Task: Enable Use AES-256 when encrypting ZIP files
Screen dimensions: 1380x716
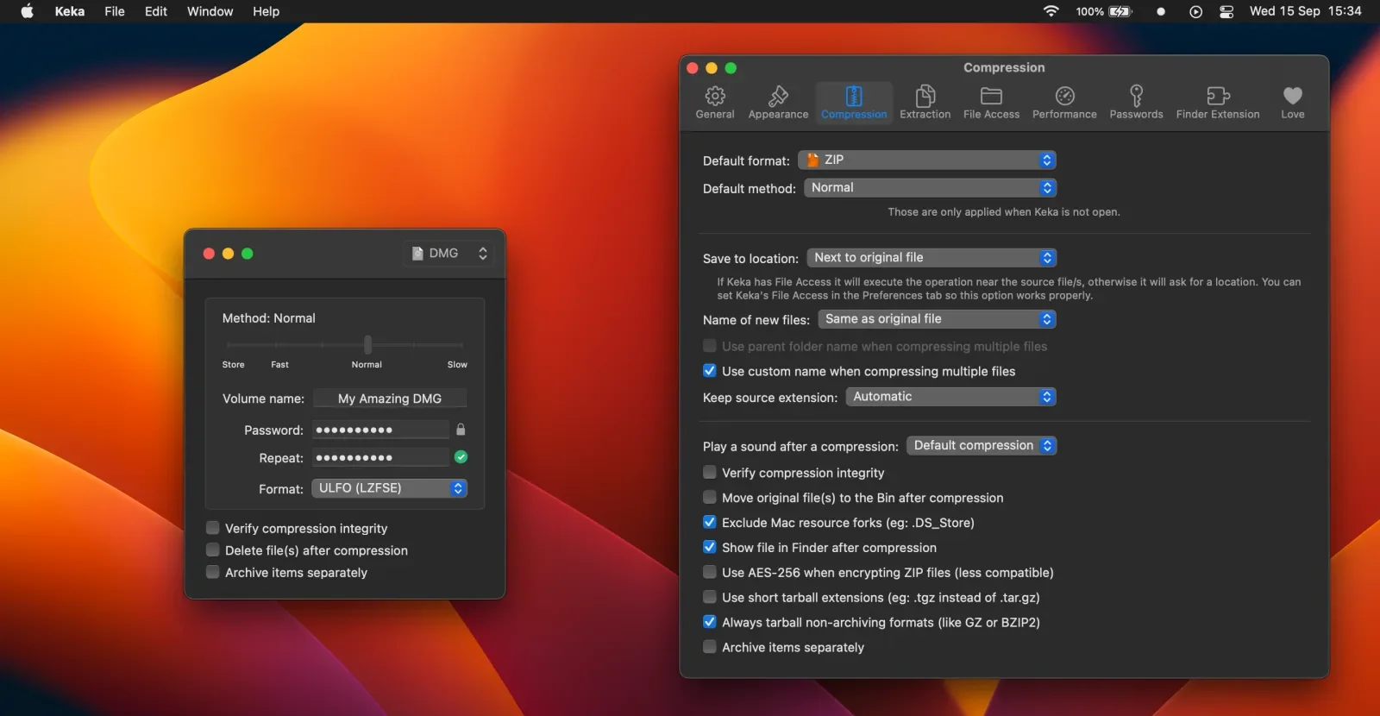Action: click(x=709, y=572)
